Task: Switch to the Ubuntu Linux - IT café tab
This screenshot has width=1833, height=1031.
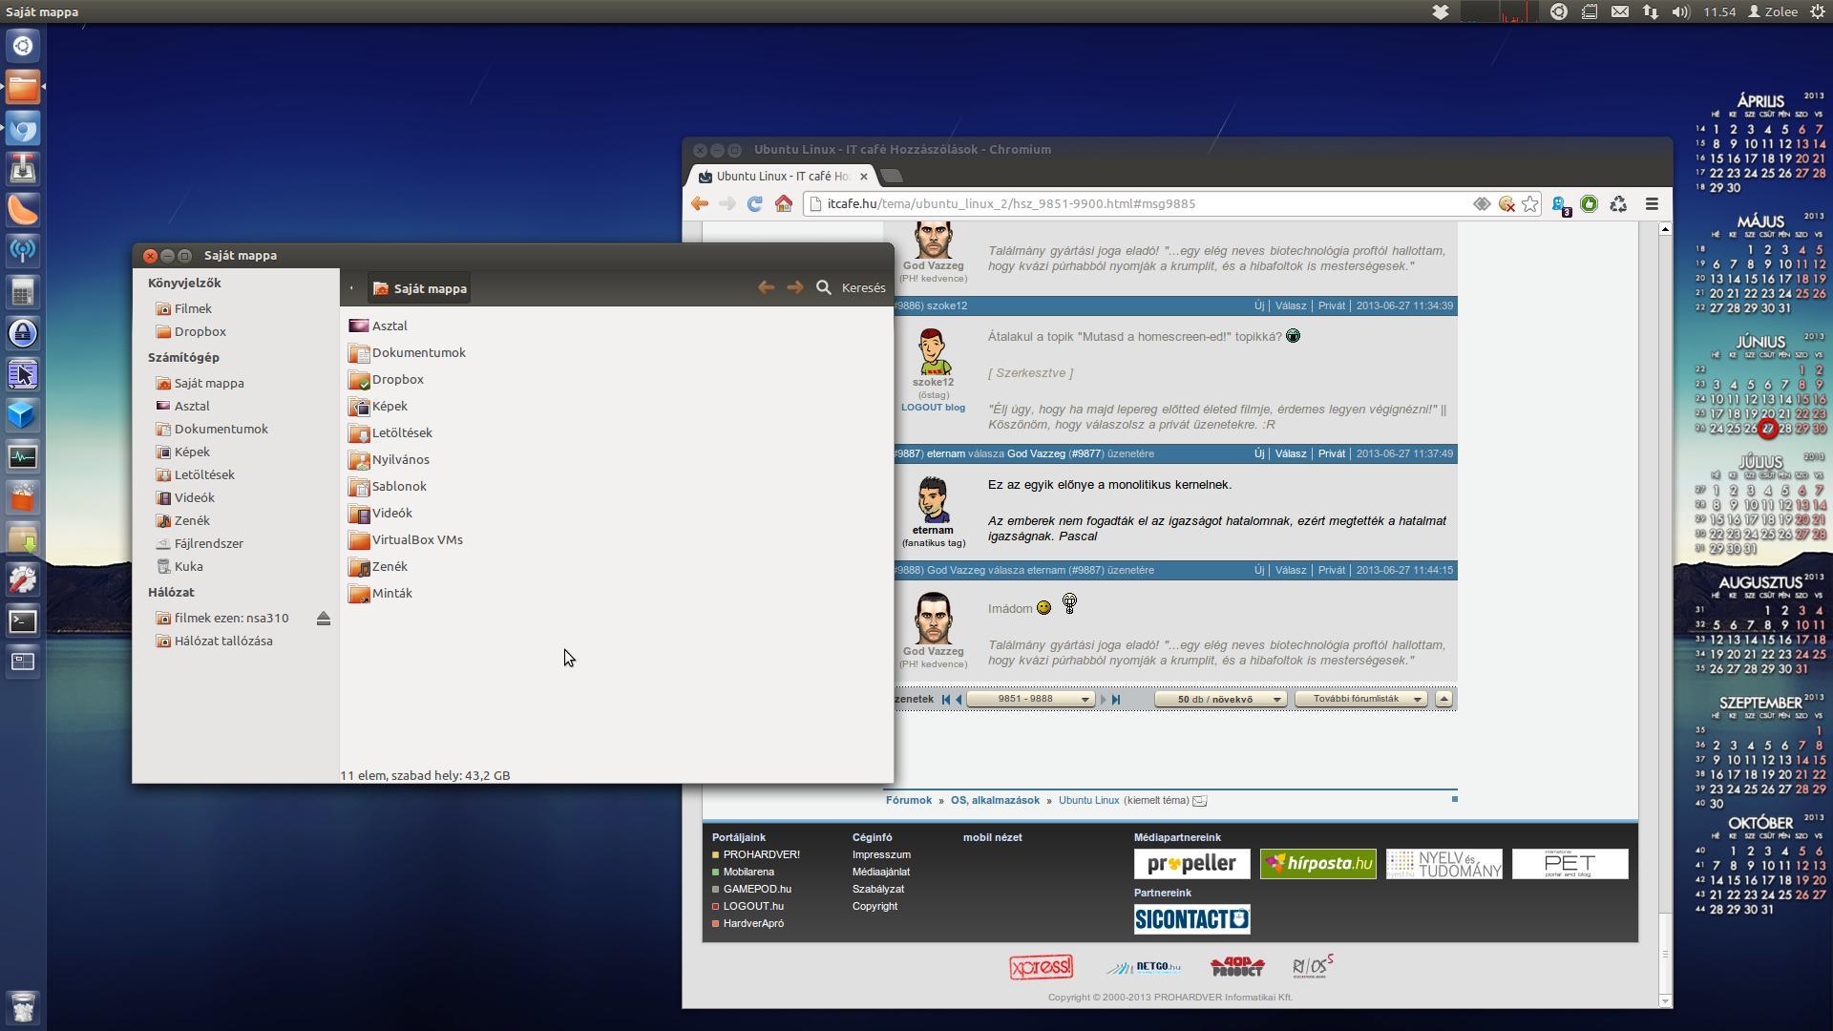Action: click(782, 176)
